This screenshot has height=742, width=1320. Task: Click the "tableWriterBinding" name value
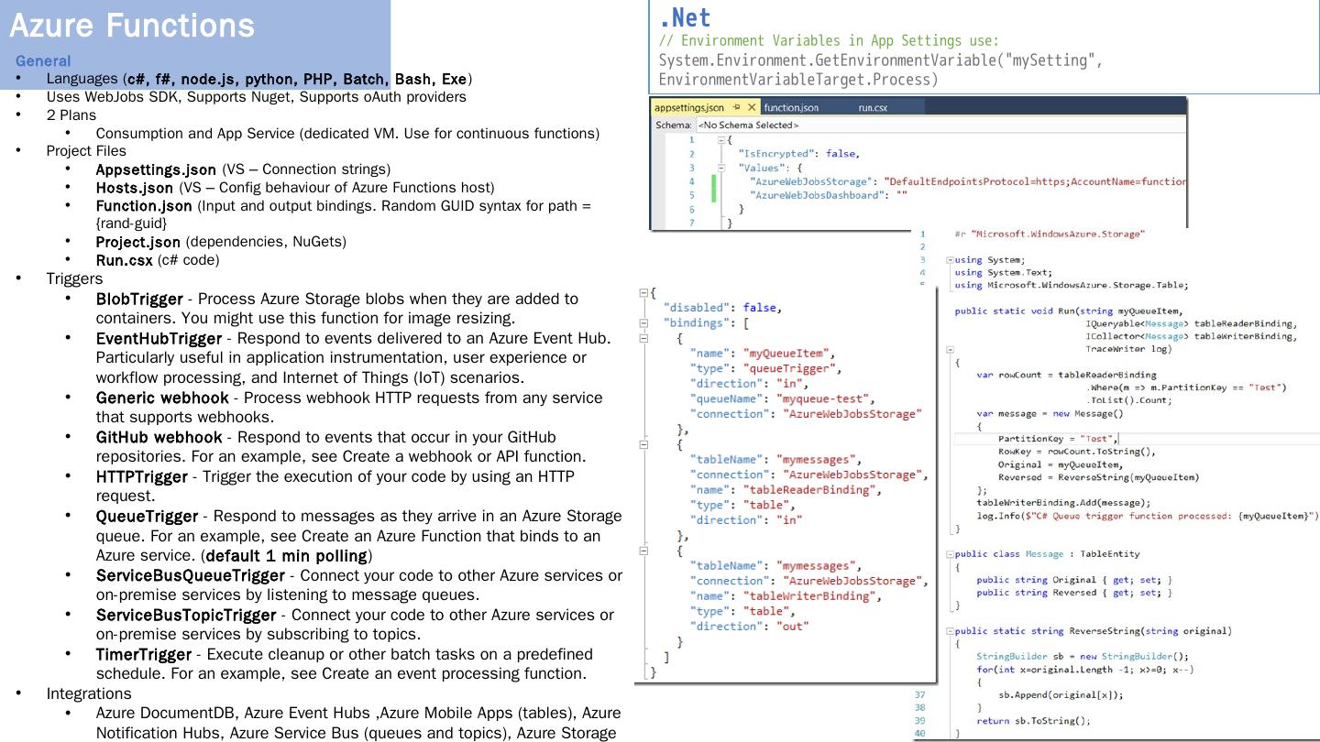click(x=808, y=596)
